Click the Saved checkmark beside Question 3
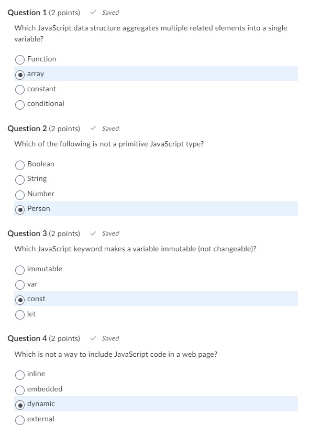Image resolution: width=310 pixels, height=425 pixels. coord(94,233)
